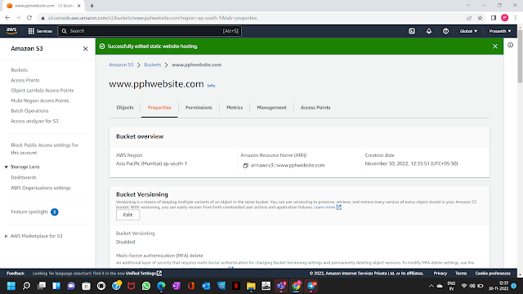Open the Prasanth account dropdown

[500, 31]
